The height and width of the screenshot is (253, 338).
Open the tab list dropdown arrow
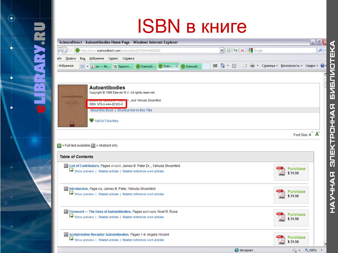pyautogui.click(x=87, y=66)
